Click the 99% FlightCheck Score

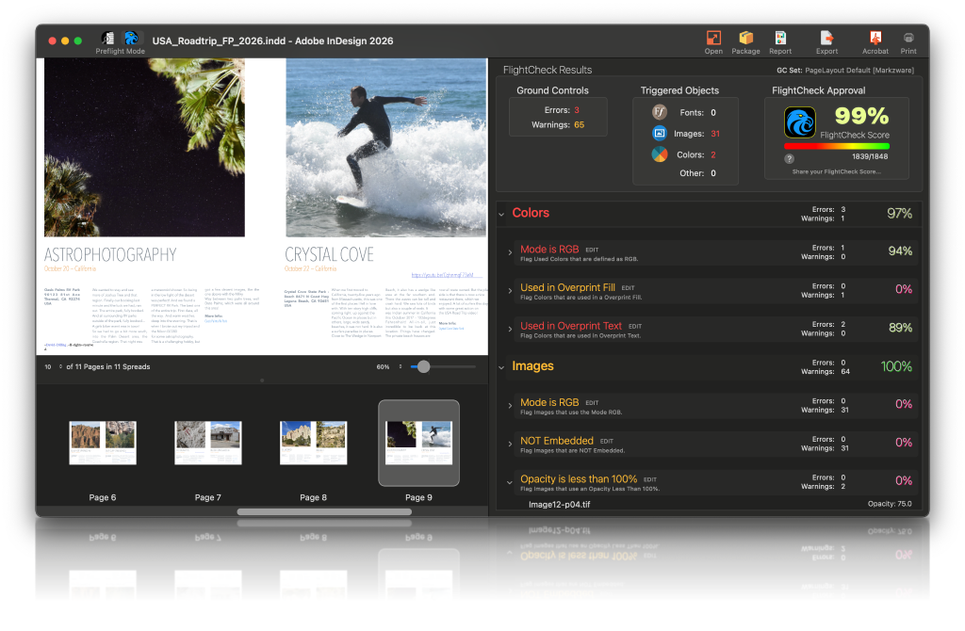click(861, 116)
